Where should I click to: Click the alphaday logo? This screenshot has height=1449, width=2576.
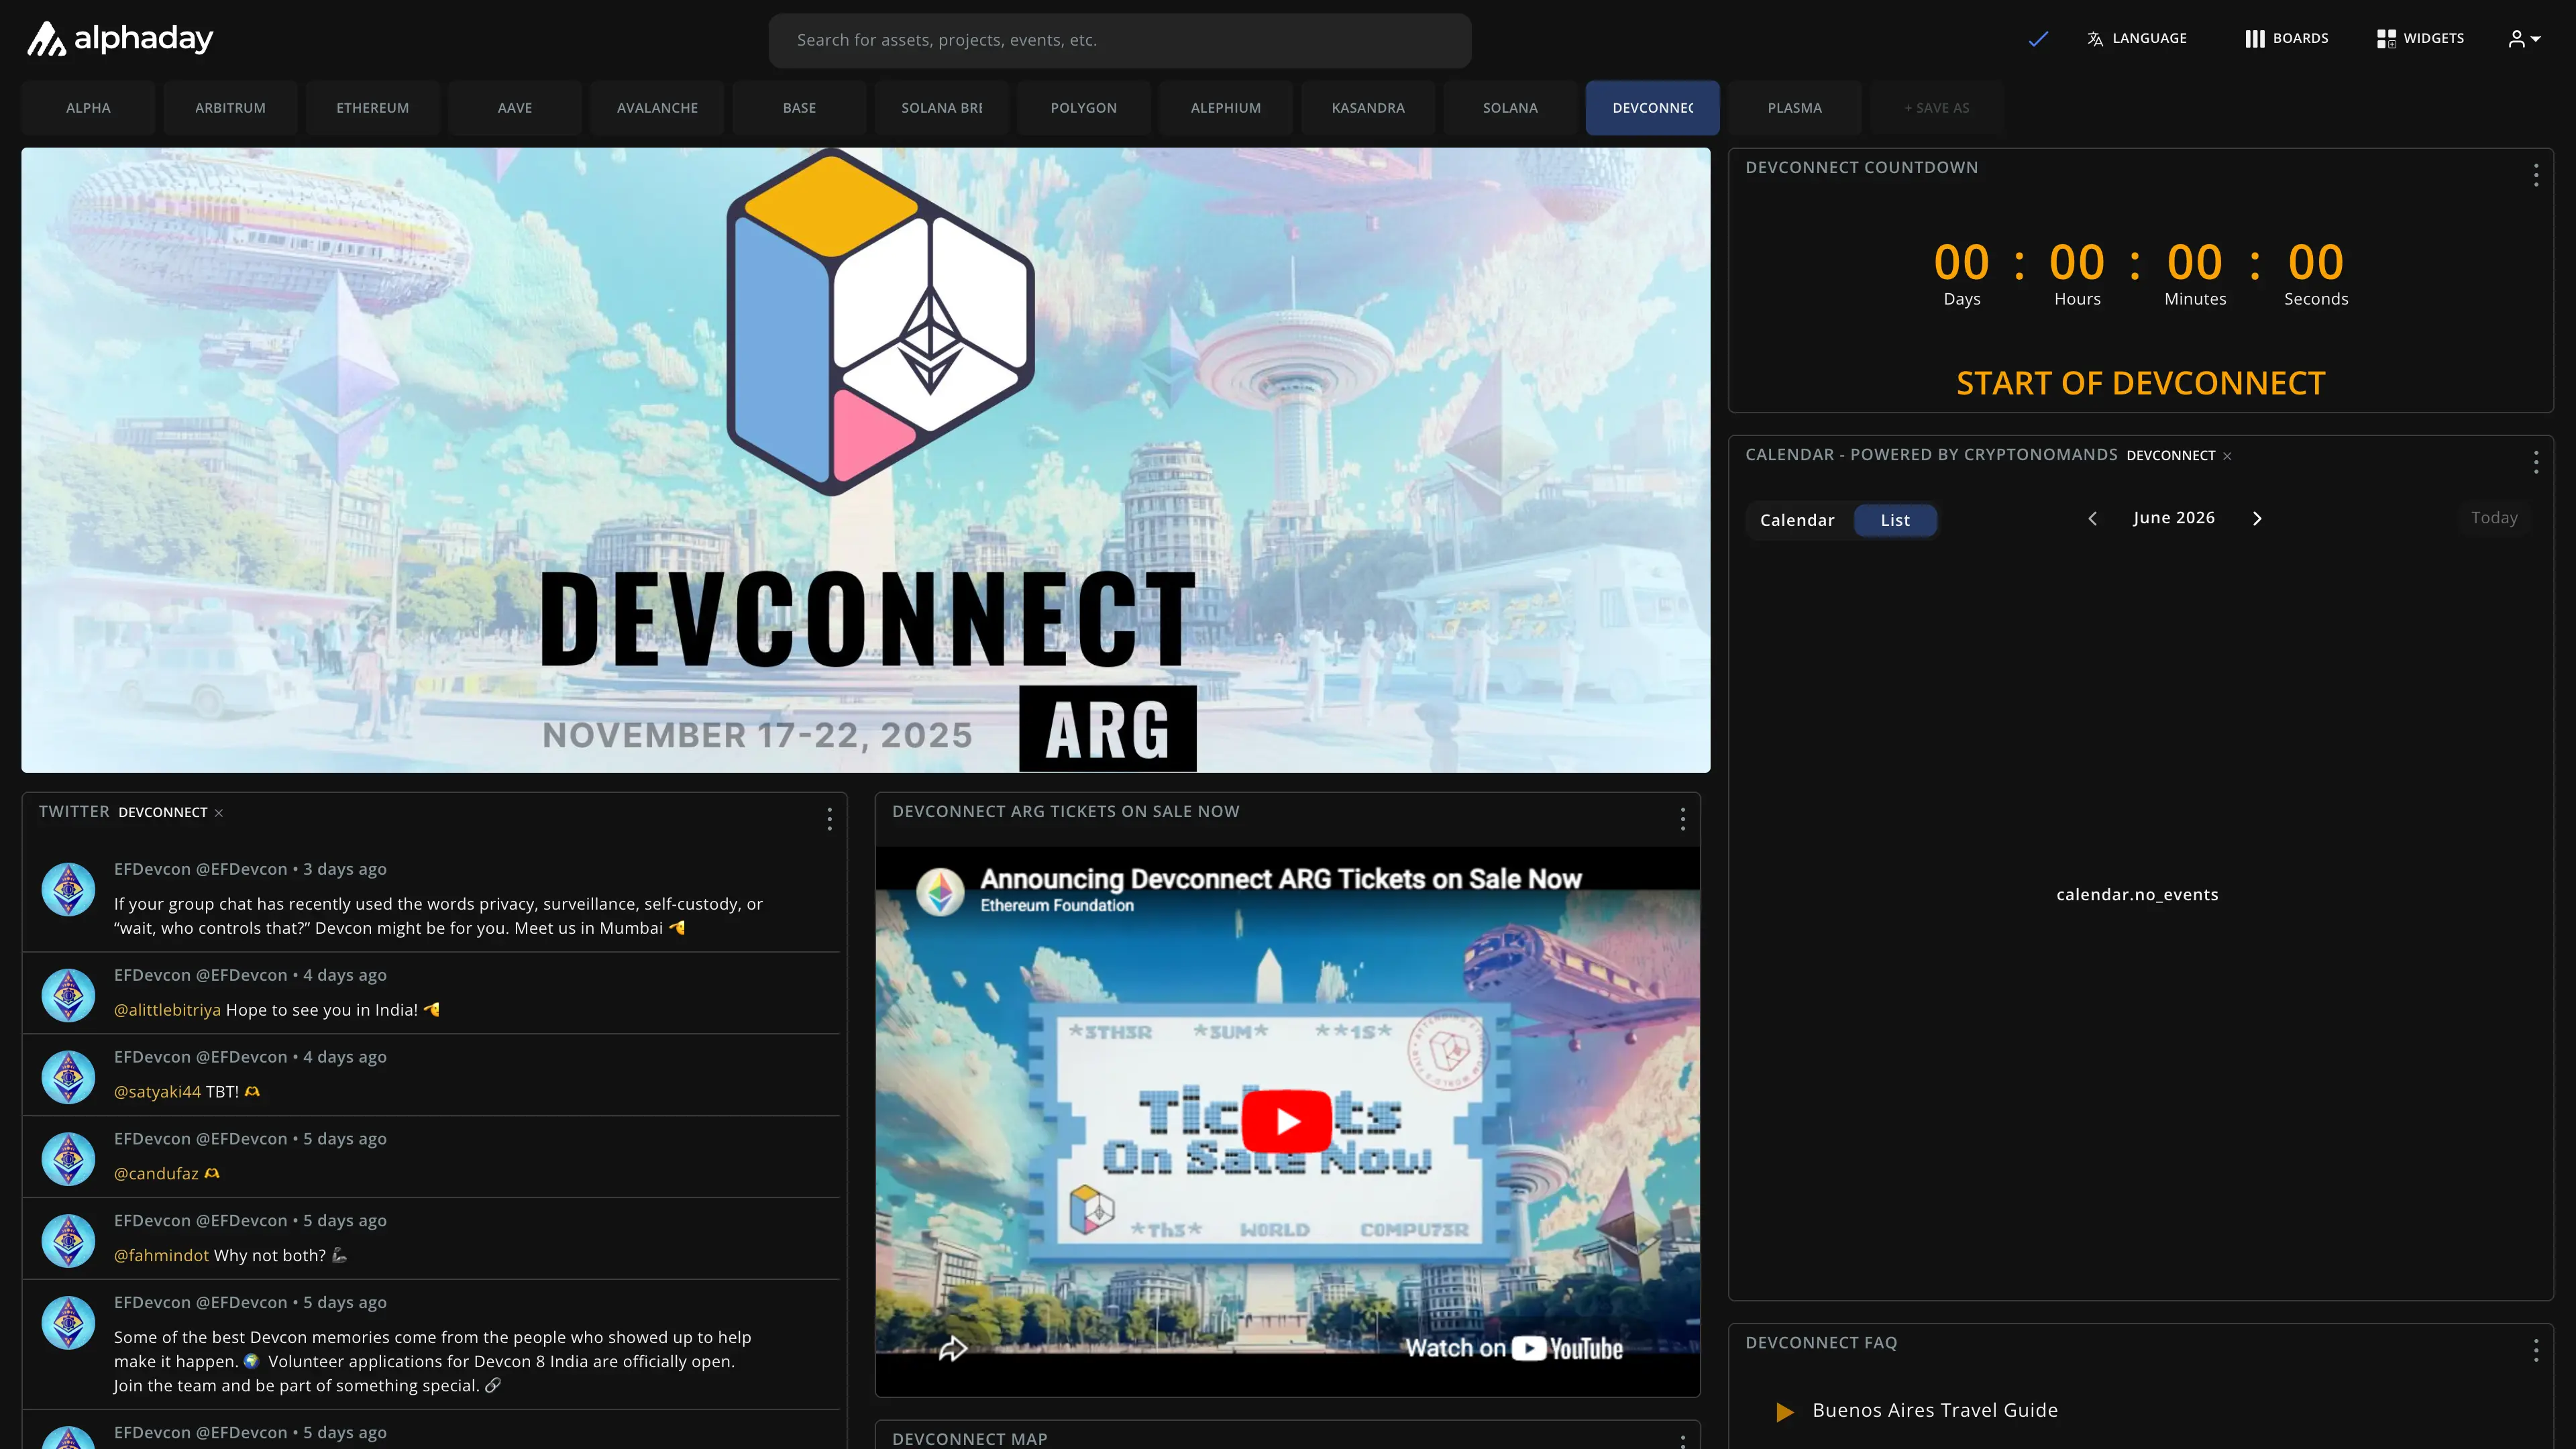[x=120, y=39]
